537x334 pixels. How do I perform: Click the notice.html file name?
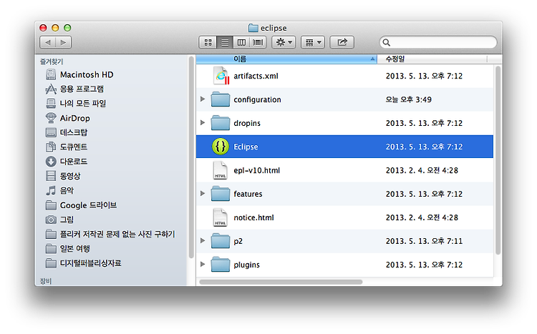(253, 217)
